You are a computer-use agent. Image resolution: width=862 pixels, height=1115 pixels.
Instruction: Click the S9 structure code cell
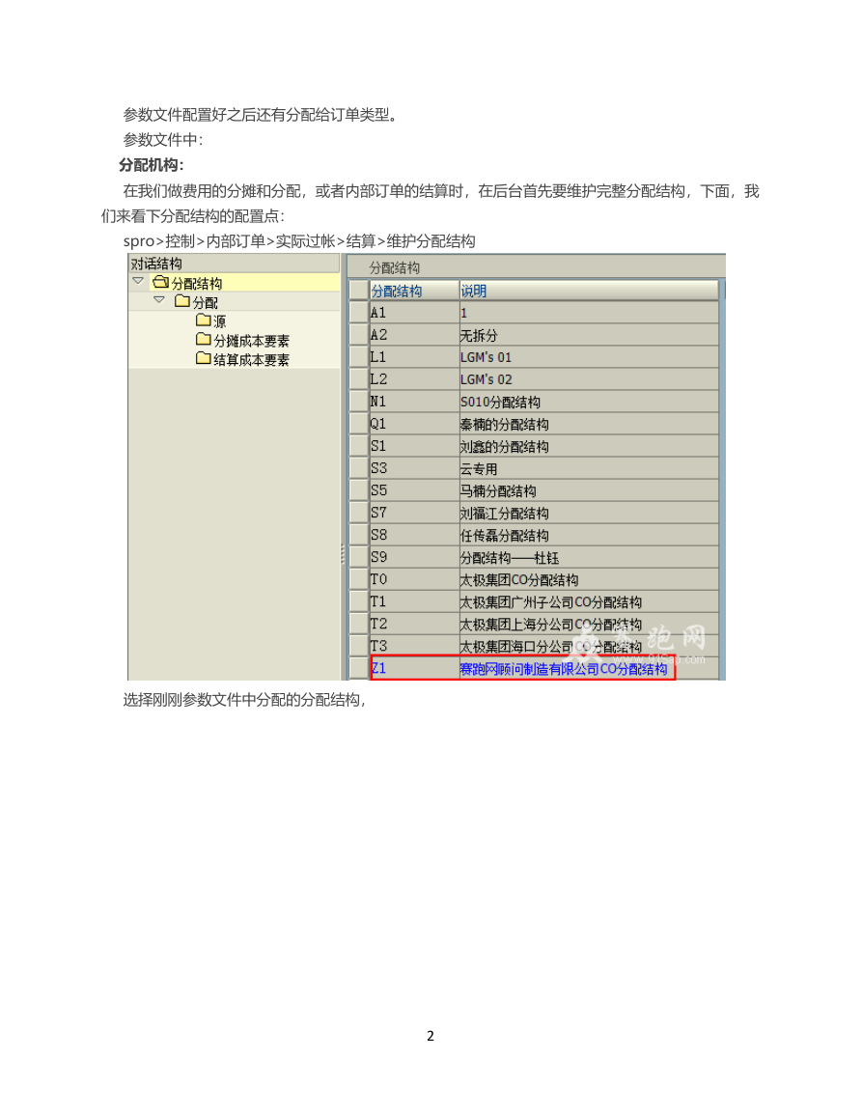[x=414, y=557]
